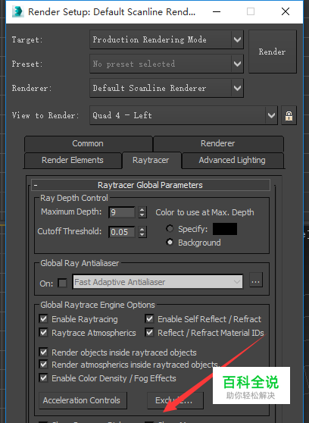This screenshot has width=309, height=423.
Task: Toggle Render atmospherics inside raytraced objects
Action: click(x=43, y=365)
